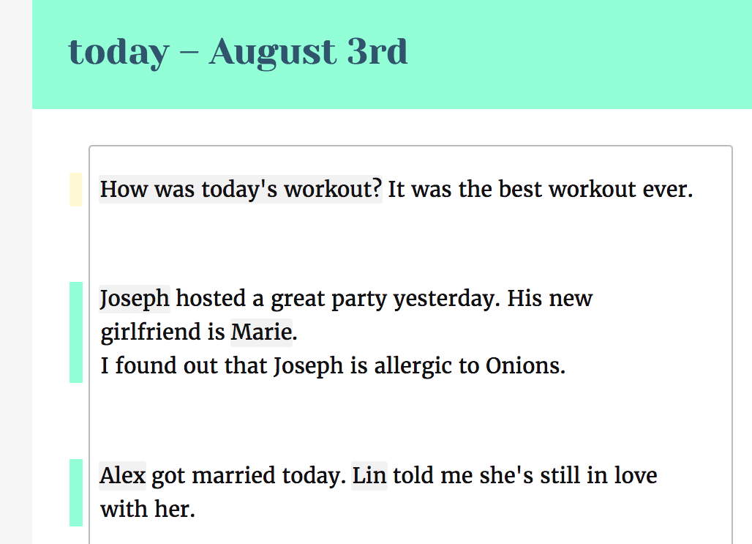Open the highlighted 'Lin' name tag
This screenshot has height=544, width=752.
[369, 476]
